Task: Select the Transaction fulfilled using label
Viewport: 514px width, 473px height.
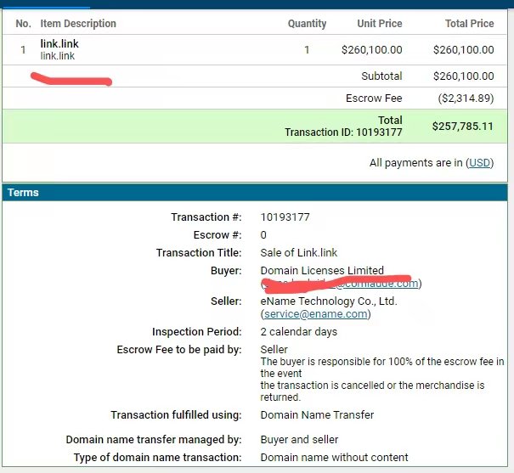Action: pyautogui.click(x=176, y=415)
